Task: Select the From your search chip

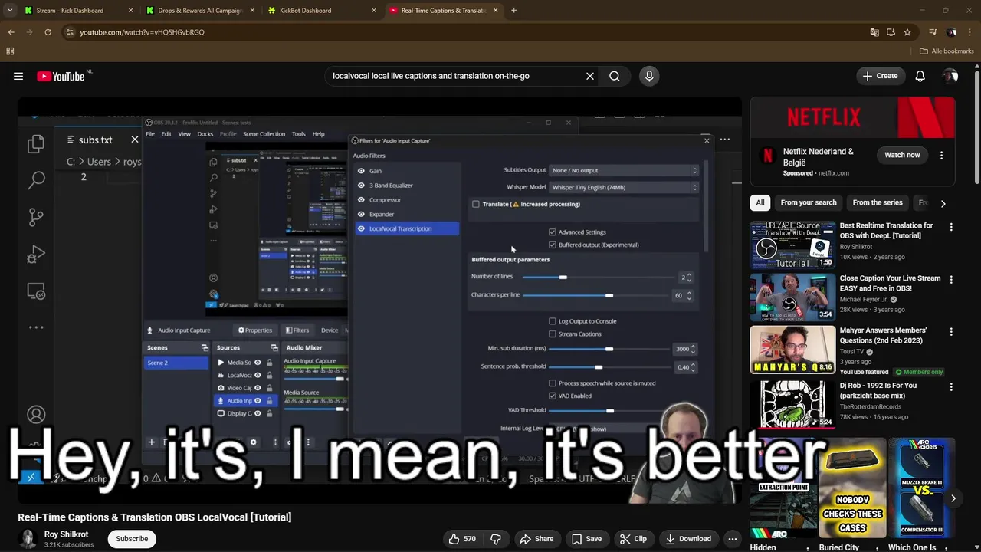Action: coord(809,202)
